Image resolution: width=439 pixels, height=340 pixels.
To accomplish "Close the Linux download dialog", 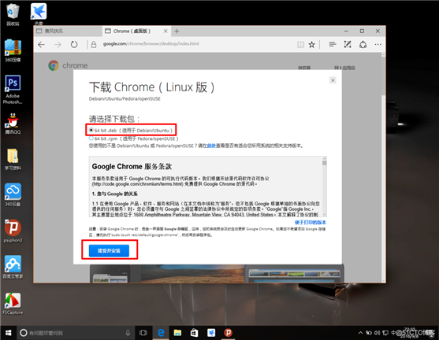I will tap(333, 80).
